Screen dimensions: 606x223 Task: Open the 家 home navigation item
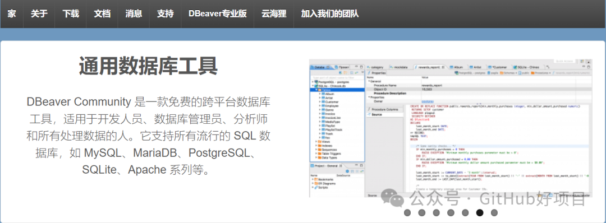[12, 14]
